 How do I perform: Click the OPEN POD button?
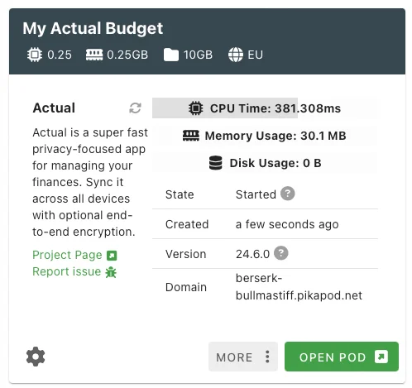coord(342,357)
